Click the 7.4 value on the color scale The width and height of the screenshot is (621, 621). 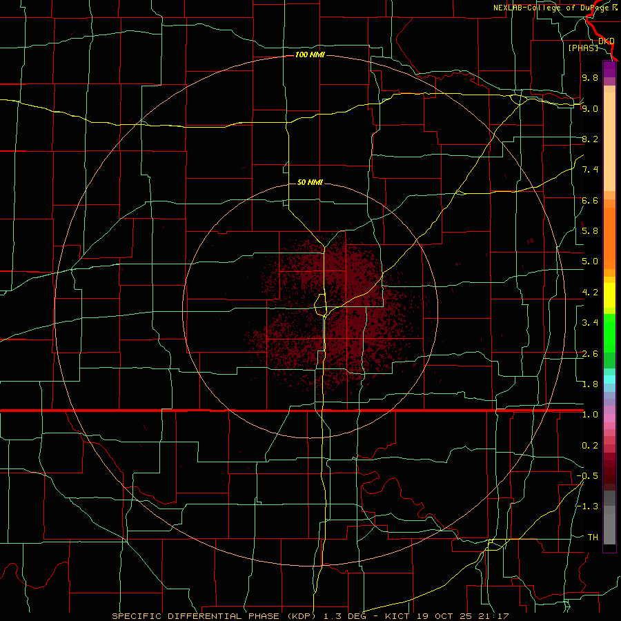pyautogui.click(x=590, y=170)
